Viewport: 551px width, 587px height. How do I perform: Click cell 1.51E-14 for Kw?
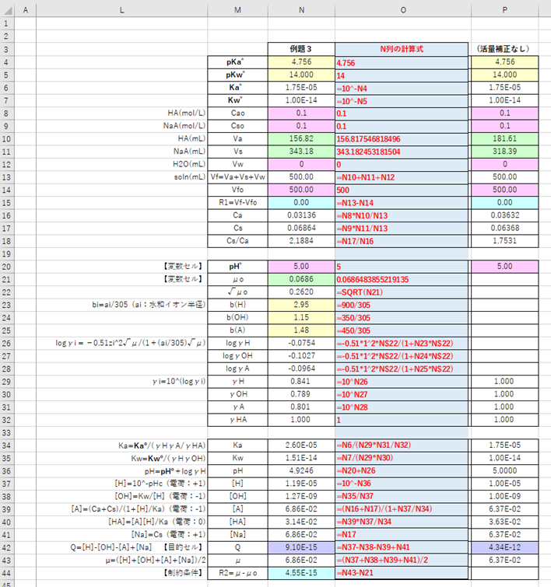pos(301,457)
